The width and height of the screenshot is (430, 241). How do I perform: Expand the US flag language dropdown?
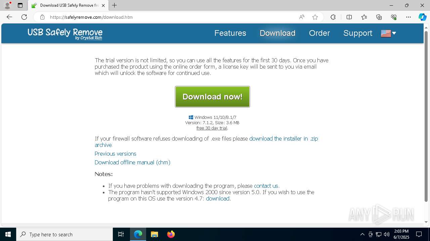388,33
